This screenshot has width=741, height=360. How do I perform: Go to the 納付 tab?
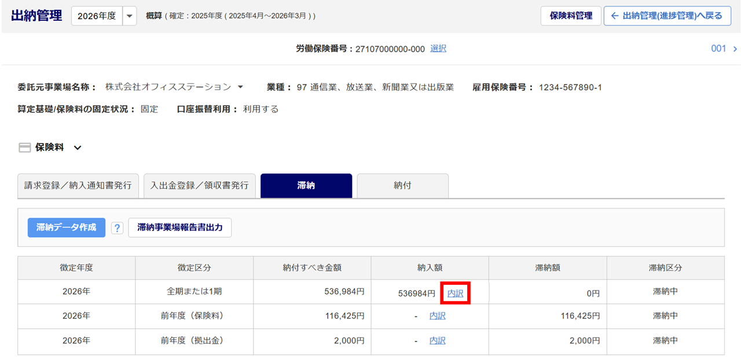click(402, 186)
